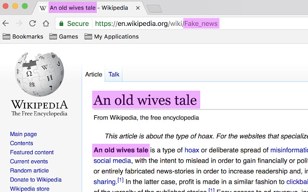Reload the page with the refresh icon
Image resolution: width=308 pixels, height=192 pixels.
(32, 24)
